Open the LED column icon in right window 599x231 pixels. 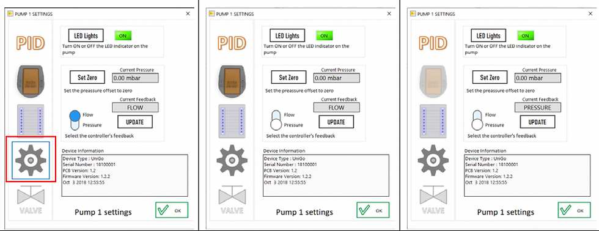[433, 121]
